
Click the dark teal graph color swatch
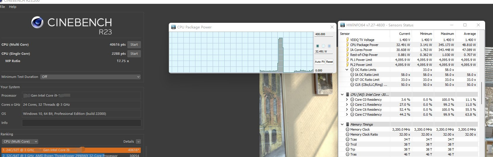click(317, 46)
